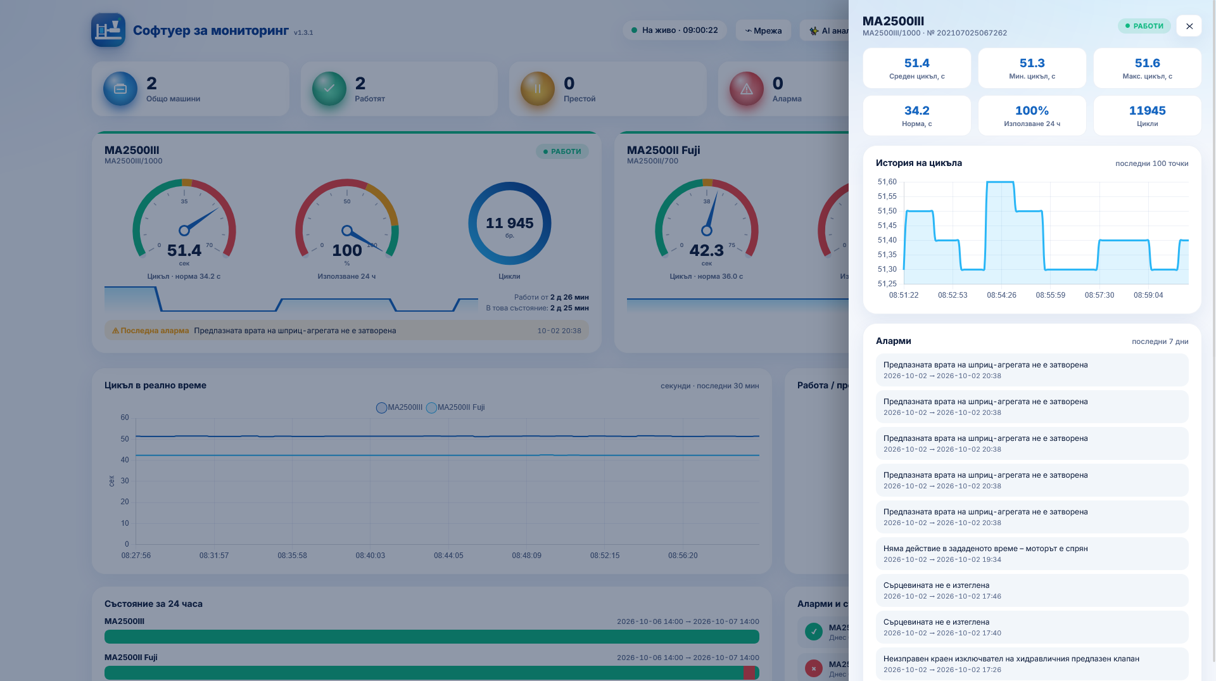Click the MA2500II Fuji cycle gauge
This screenshot has width=1216, height=681.
click(707, 222)
